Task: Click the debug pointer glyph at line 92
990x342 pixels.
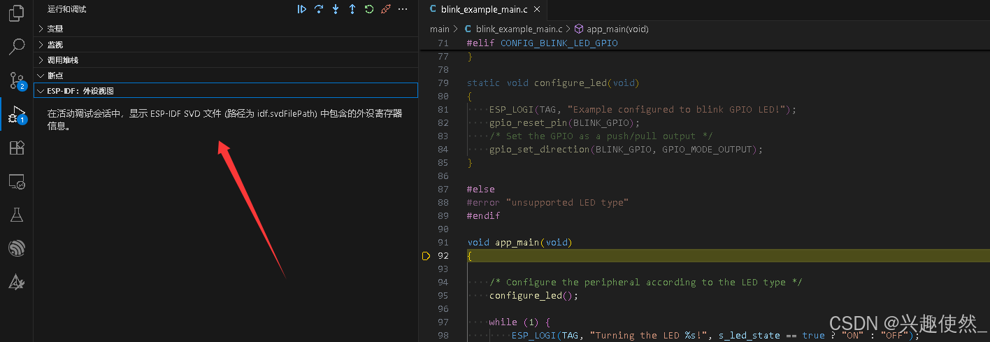Action: [426, 256]
